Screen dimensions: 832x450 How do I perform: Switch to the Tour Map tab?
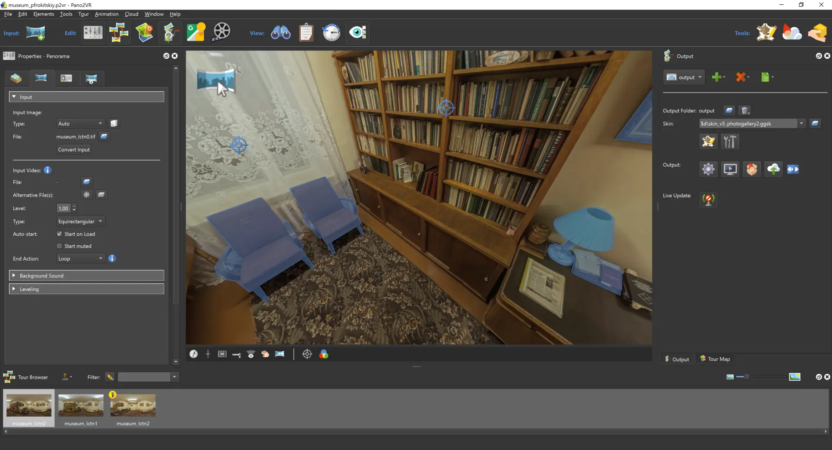tap(715, 359)
